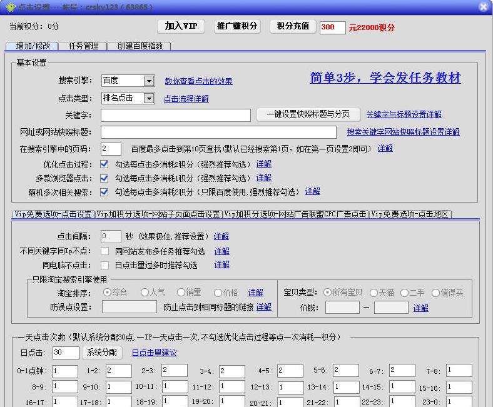Open the 创建百度指数 tab
This screenshot has width=493, height=407.
140,46
